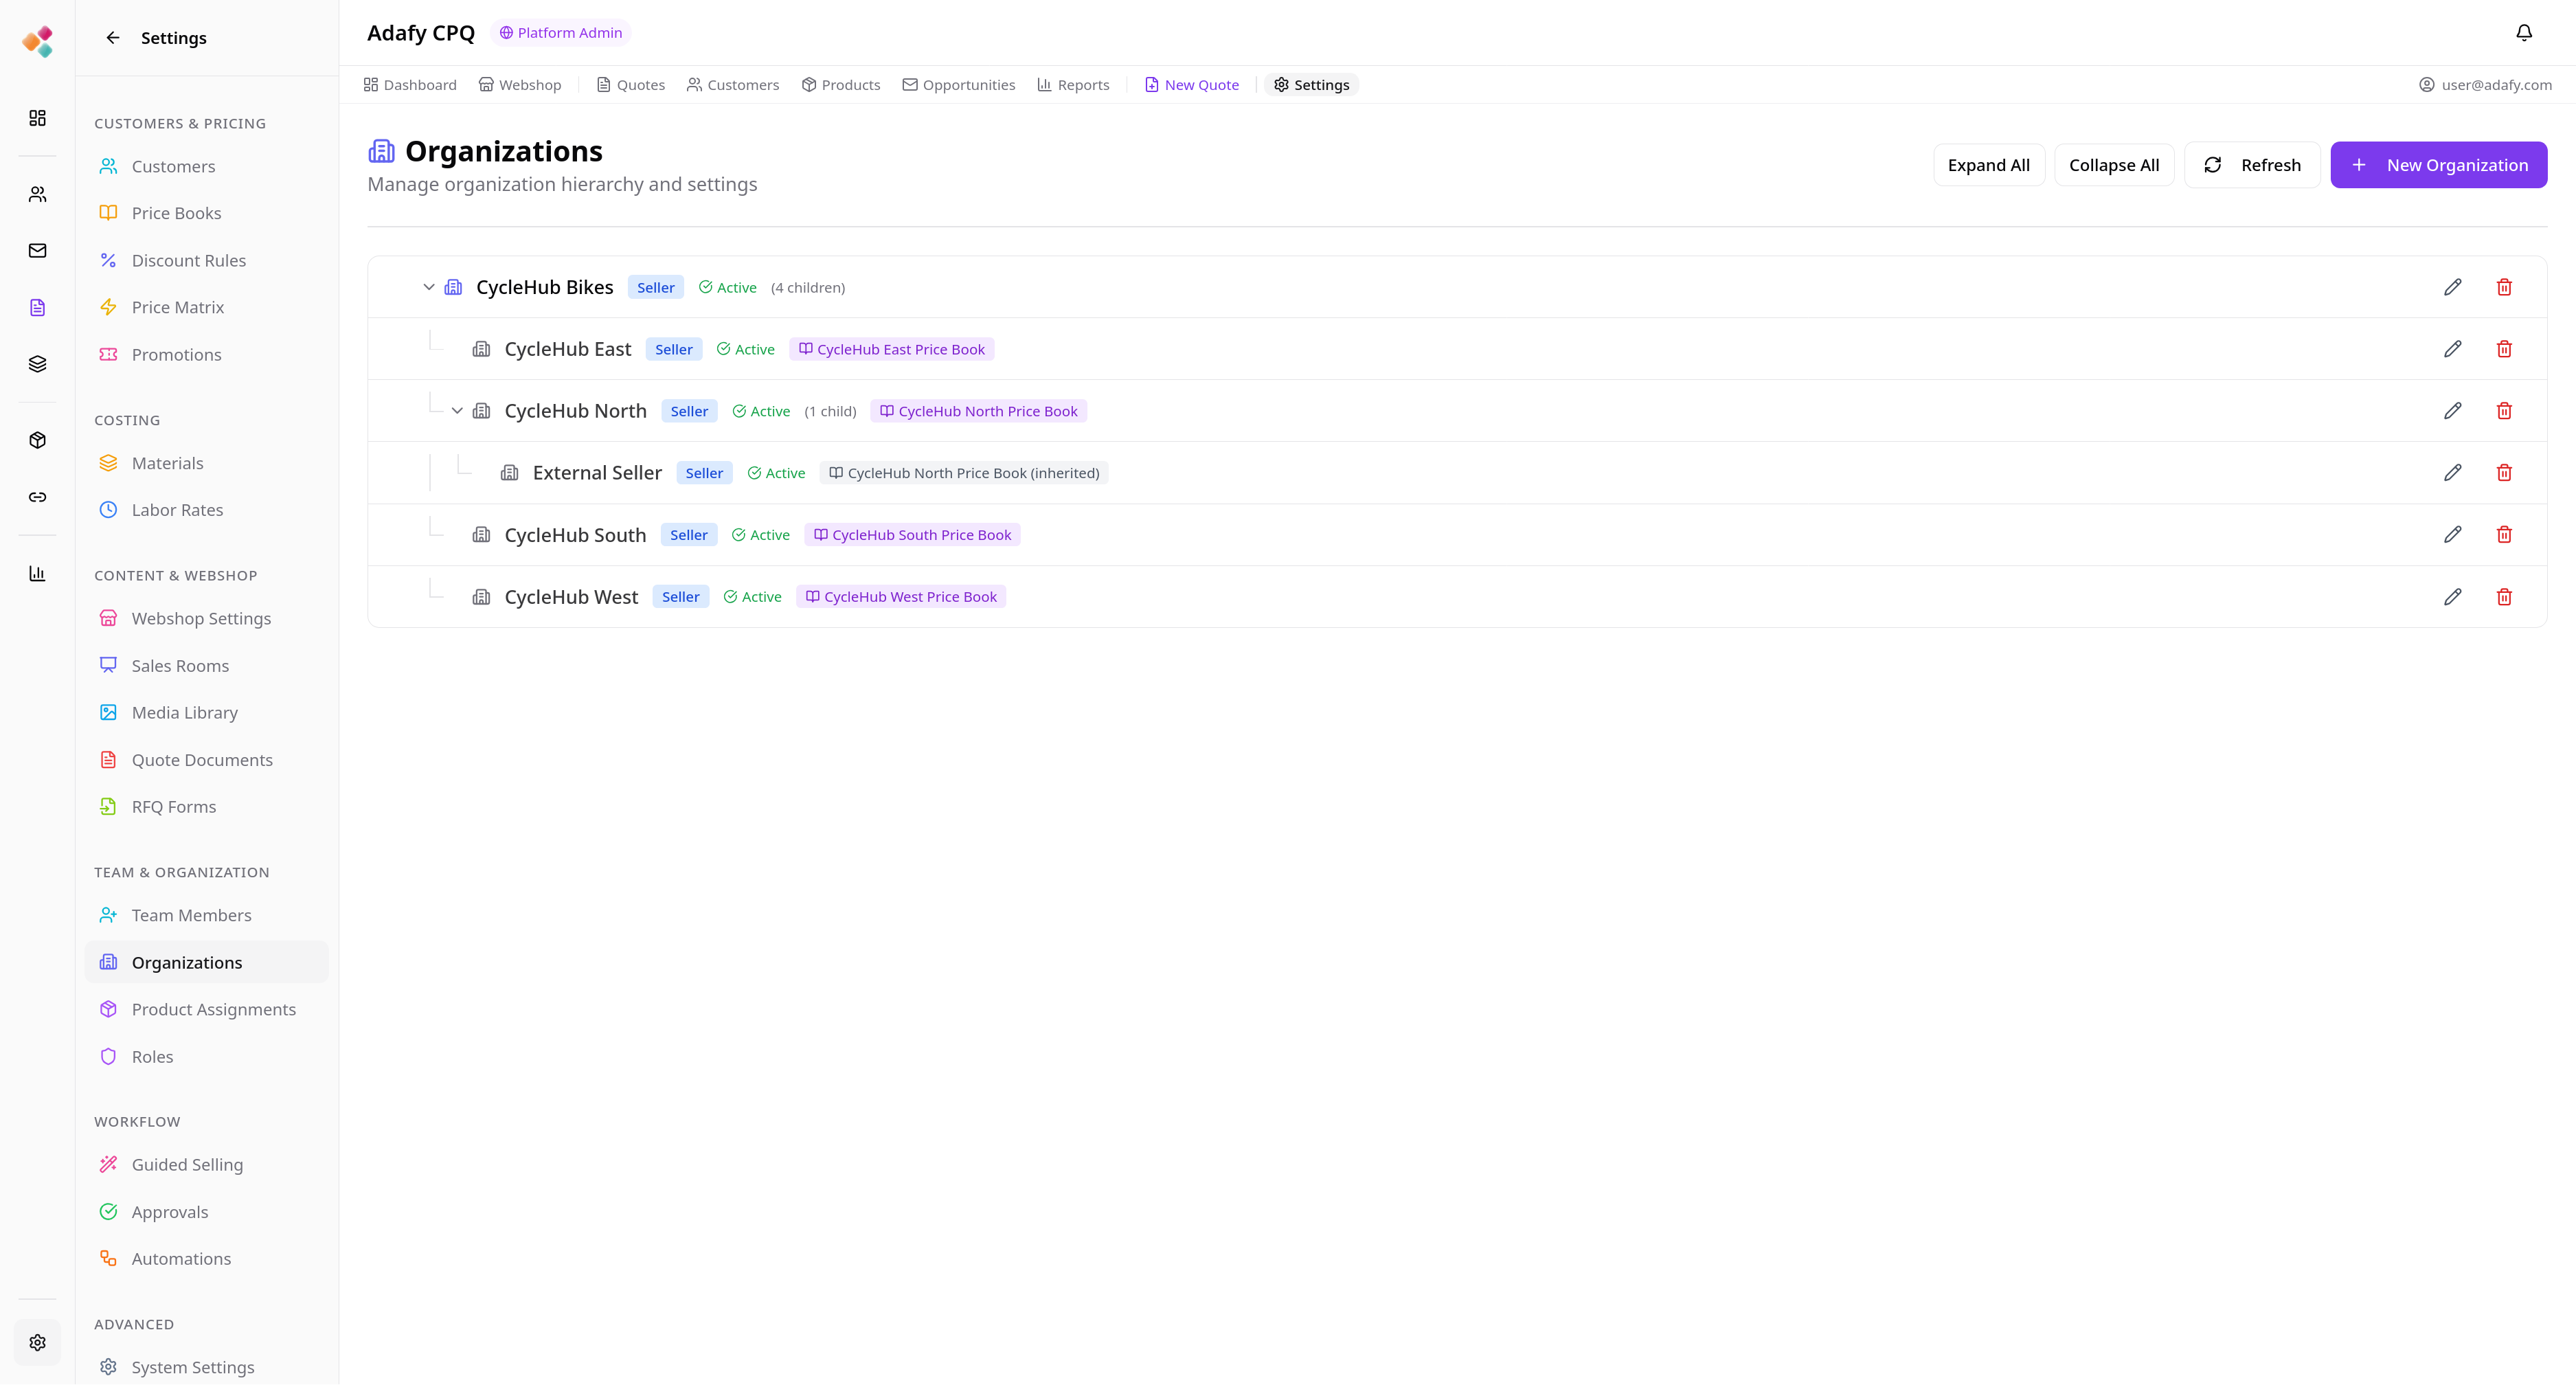The image size is (2576, 1385).
Task: Open Product Assignments in sidebar
Action: coord(207,1010)
